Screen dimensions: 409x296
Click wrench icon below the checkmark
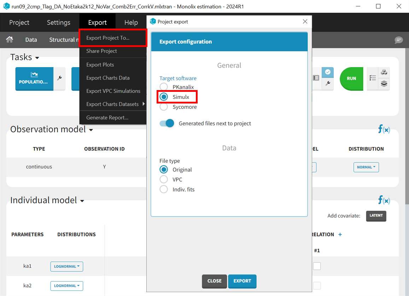pyautogui.click(x=328, y=84)
